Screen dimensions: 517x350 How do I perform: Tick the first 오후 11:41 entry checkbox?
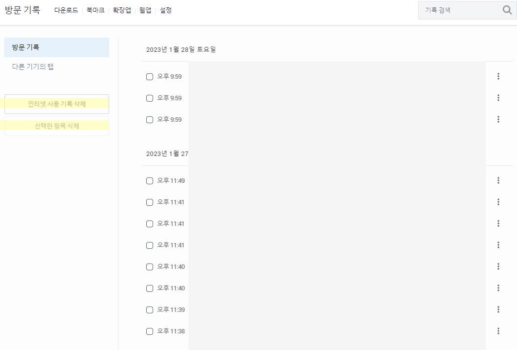tap(150, 202)
